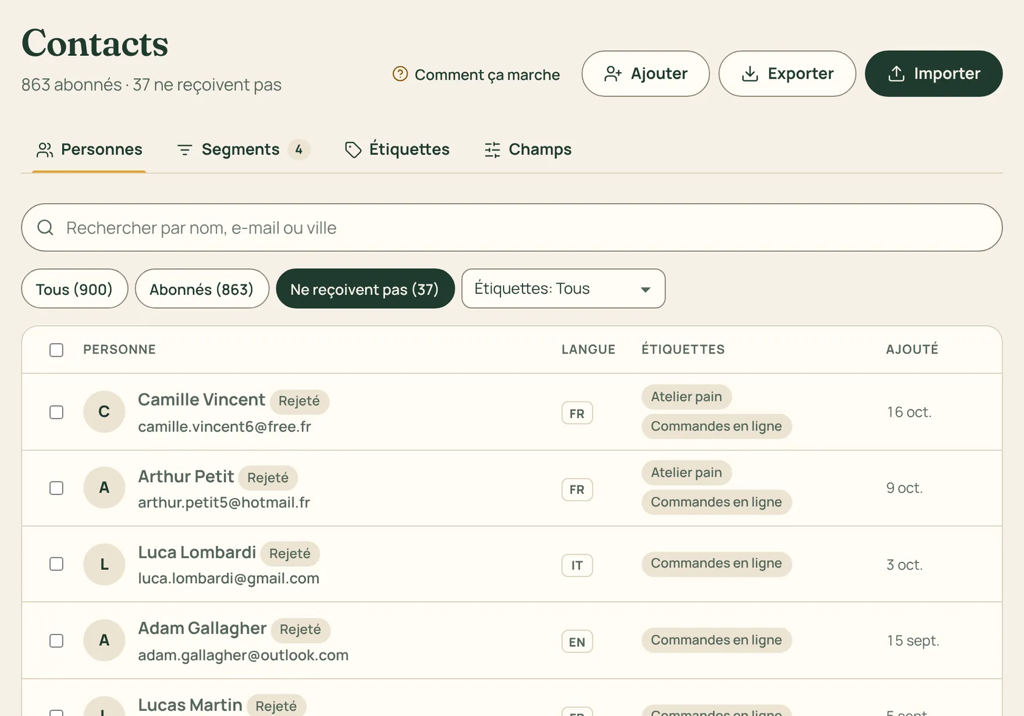
Task: Click the LANGUE column header
Action: click(588, 350)
